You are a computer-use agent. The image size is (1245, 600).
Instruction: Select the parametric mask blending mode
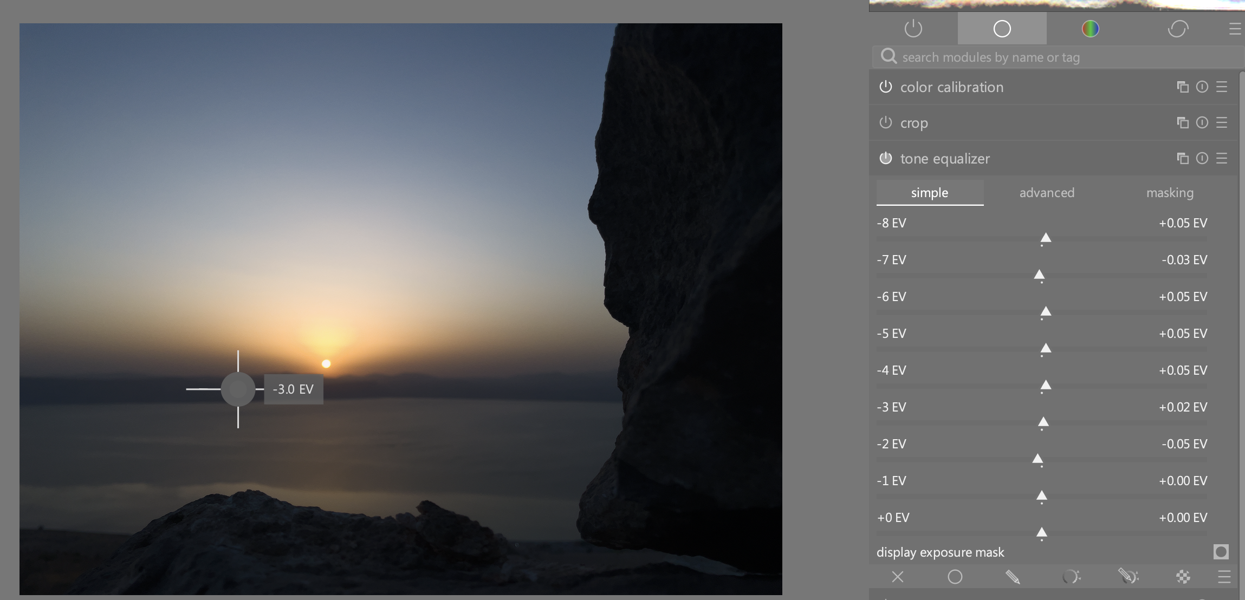[x=1071, y=577]
